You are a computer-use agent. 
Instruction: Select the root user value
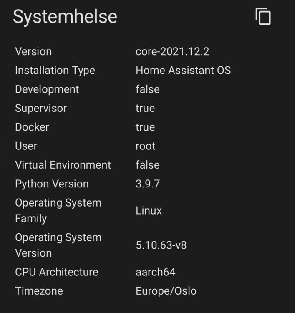tap(145, 146)
